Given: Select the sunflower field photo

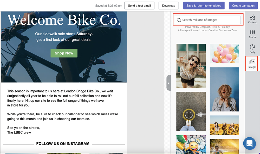Looking at the screenshot, I should click(224, 125).
